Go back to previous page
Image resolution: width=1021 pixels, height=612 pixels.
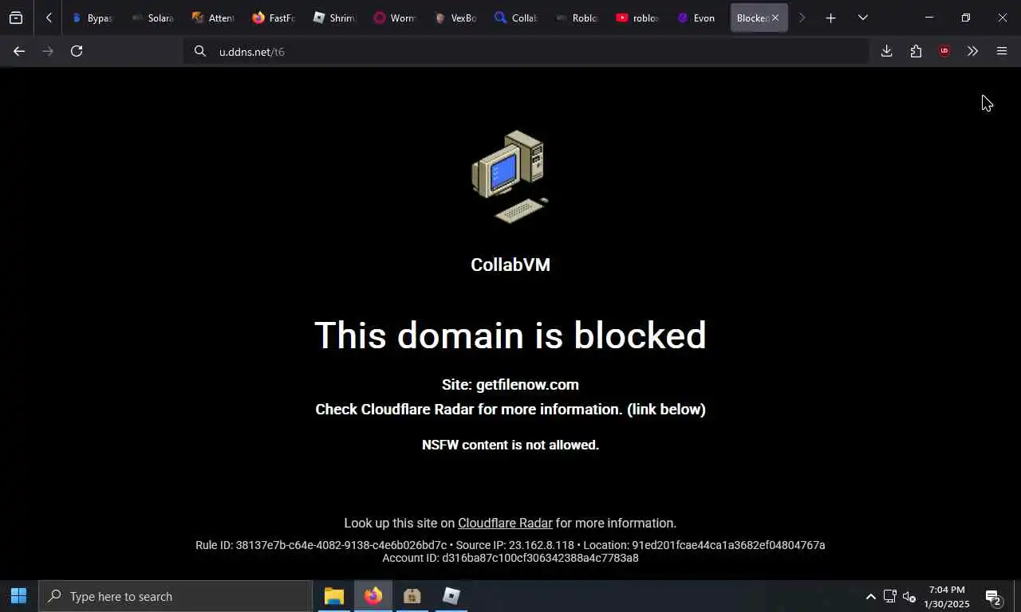click(x=19, y=51)
